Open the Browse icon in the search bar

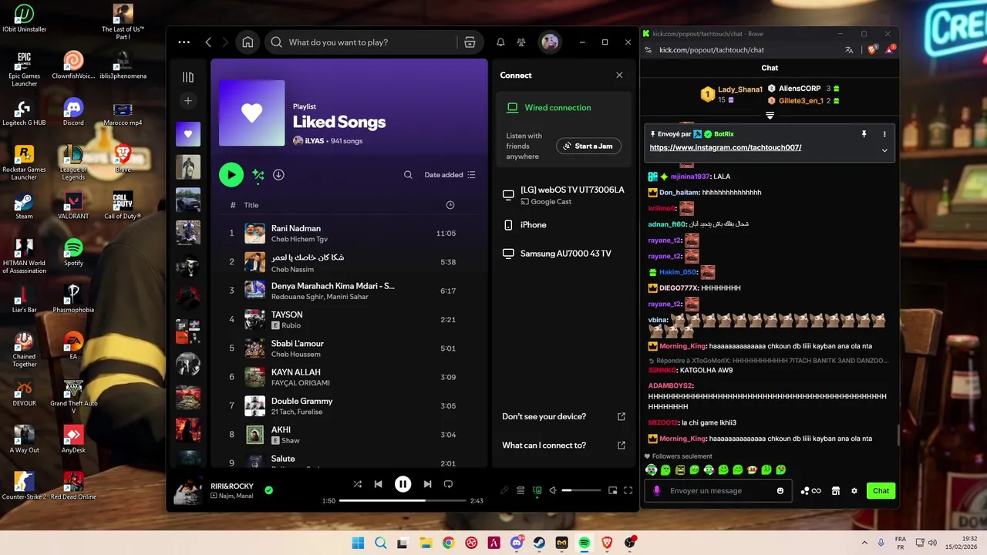coord(470,42)
